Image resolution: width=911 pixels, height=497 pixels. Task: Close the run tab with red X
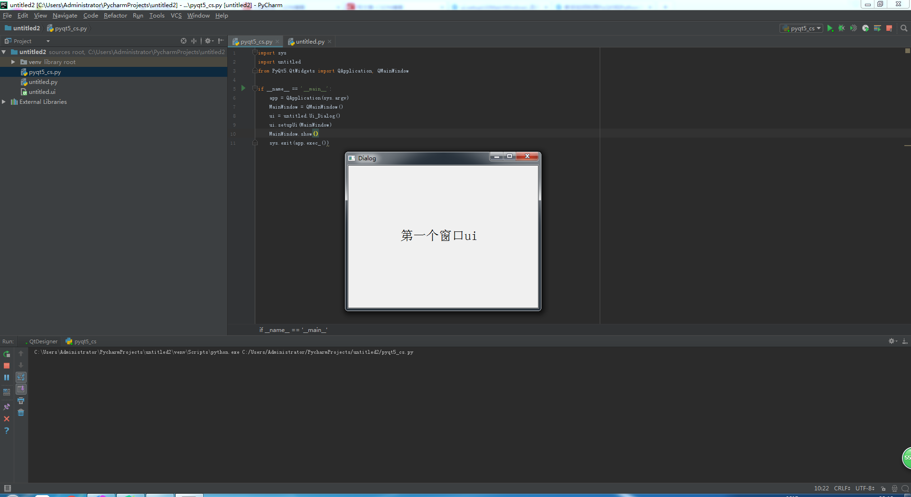click(7, 419)
